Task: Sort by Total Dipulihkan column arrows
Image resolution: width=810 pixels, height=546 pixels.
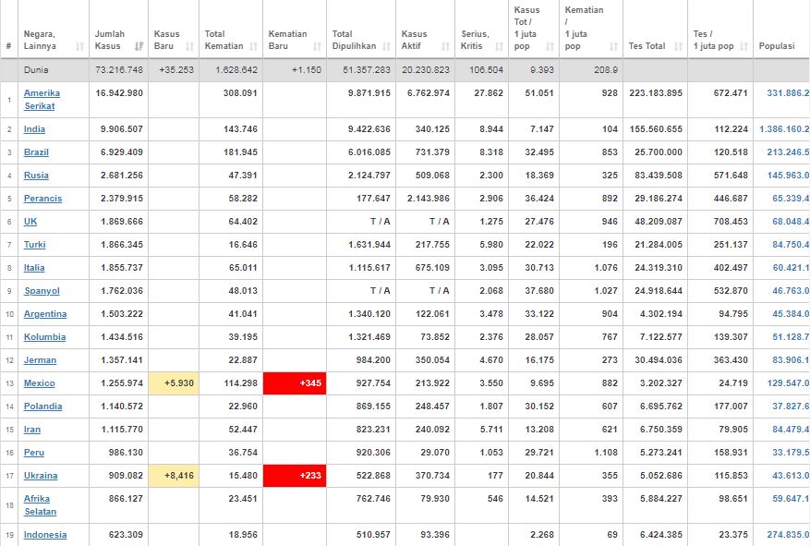Action: click(x=387, y=46)
